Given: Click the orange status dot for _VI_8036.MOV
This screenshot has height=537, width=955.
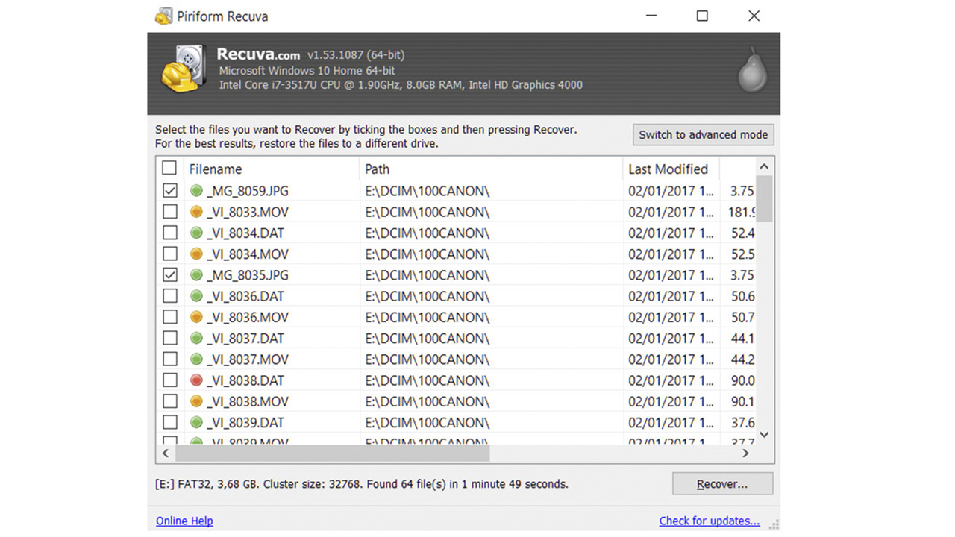Looking at the screenshot, I should tap(196, 317).
